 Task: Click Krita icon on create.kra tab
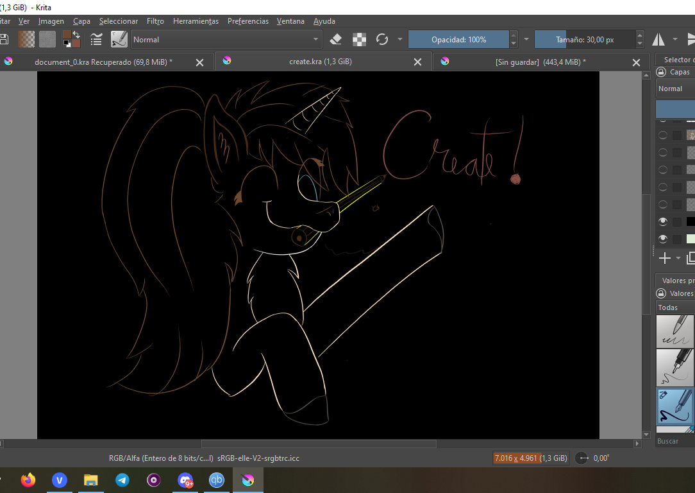227,60
